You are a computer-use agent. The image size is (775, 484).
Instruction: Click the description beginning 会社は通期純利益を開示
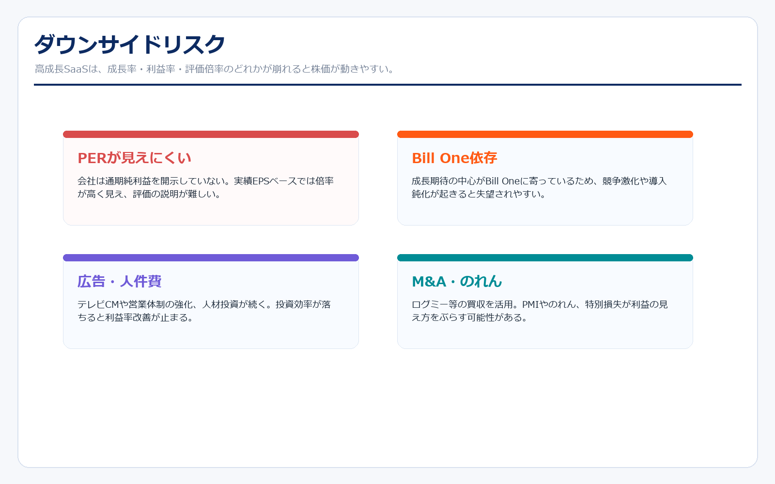[206, 187]
